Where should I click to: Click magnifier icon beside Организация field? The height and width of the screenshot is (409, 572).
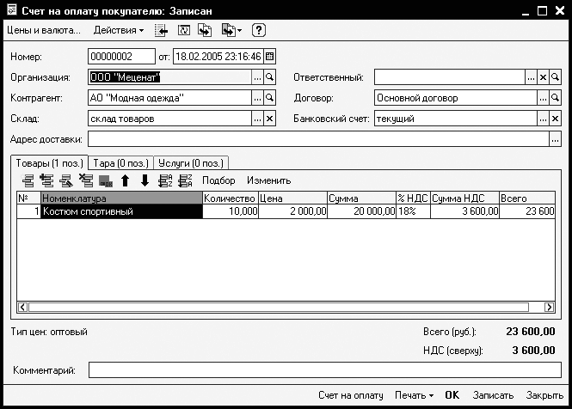point(269,77)
